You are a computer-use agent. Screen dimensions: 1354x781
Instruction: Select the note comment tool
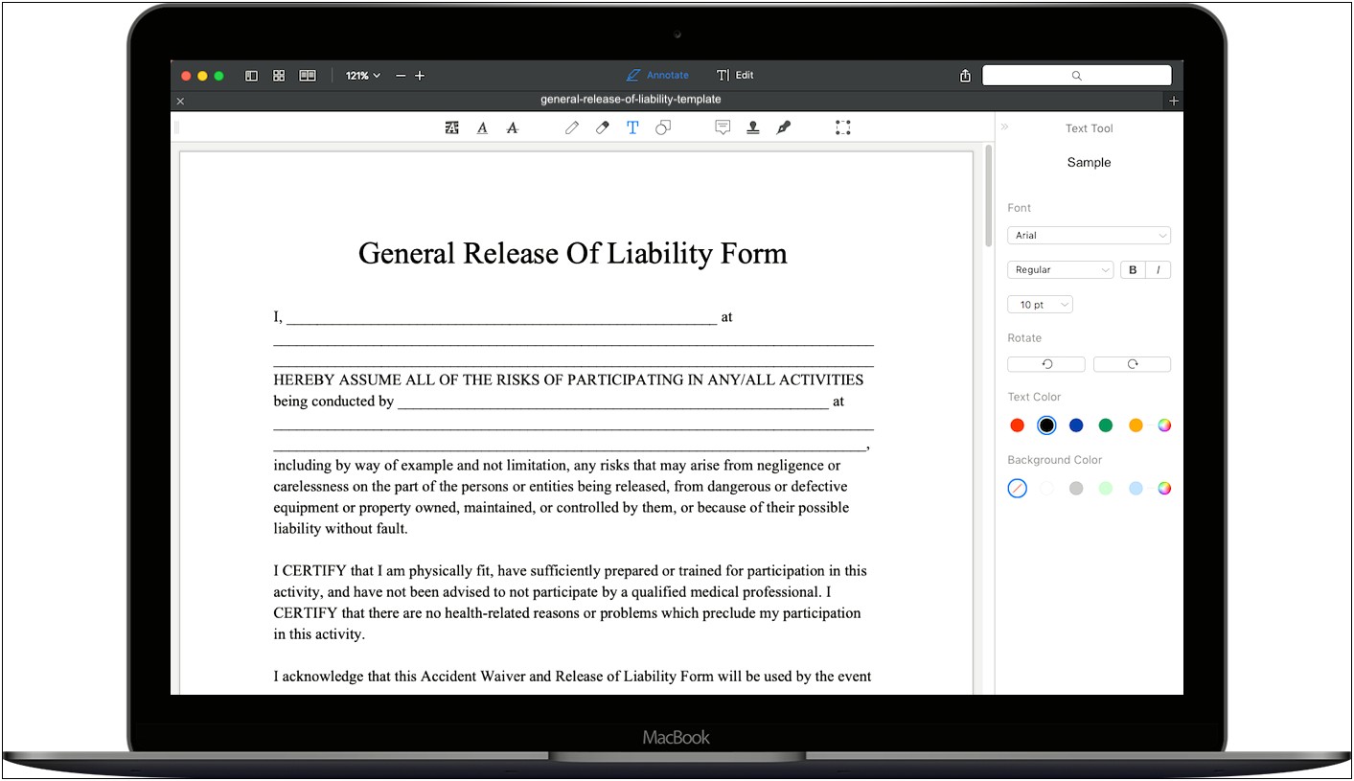tap(723, 127)
